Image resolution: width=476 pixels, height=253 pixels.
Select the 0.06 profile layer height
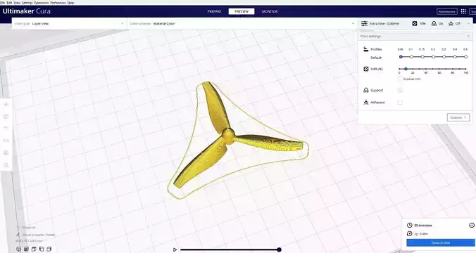[x=401, y=57]
